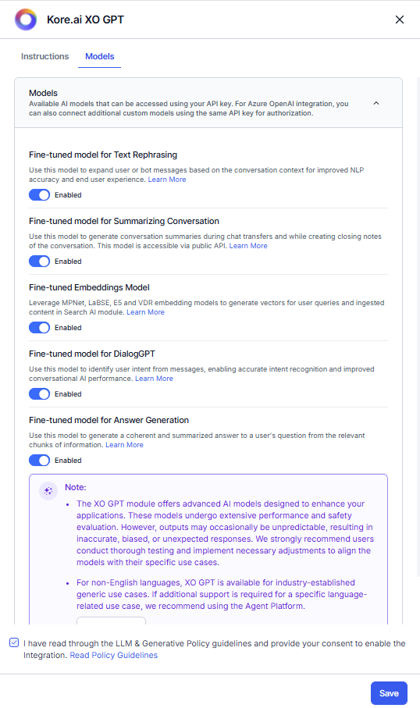Switch off the DialogGPT model toggle
The width and height of the screenshot is (420, 708).
point(39,394)
